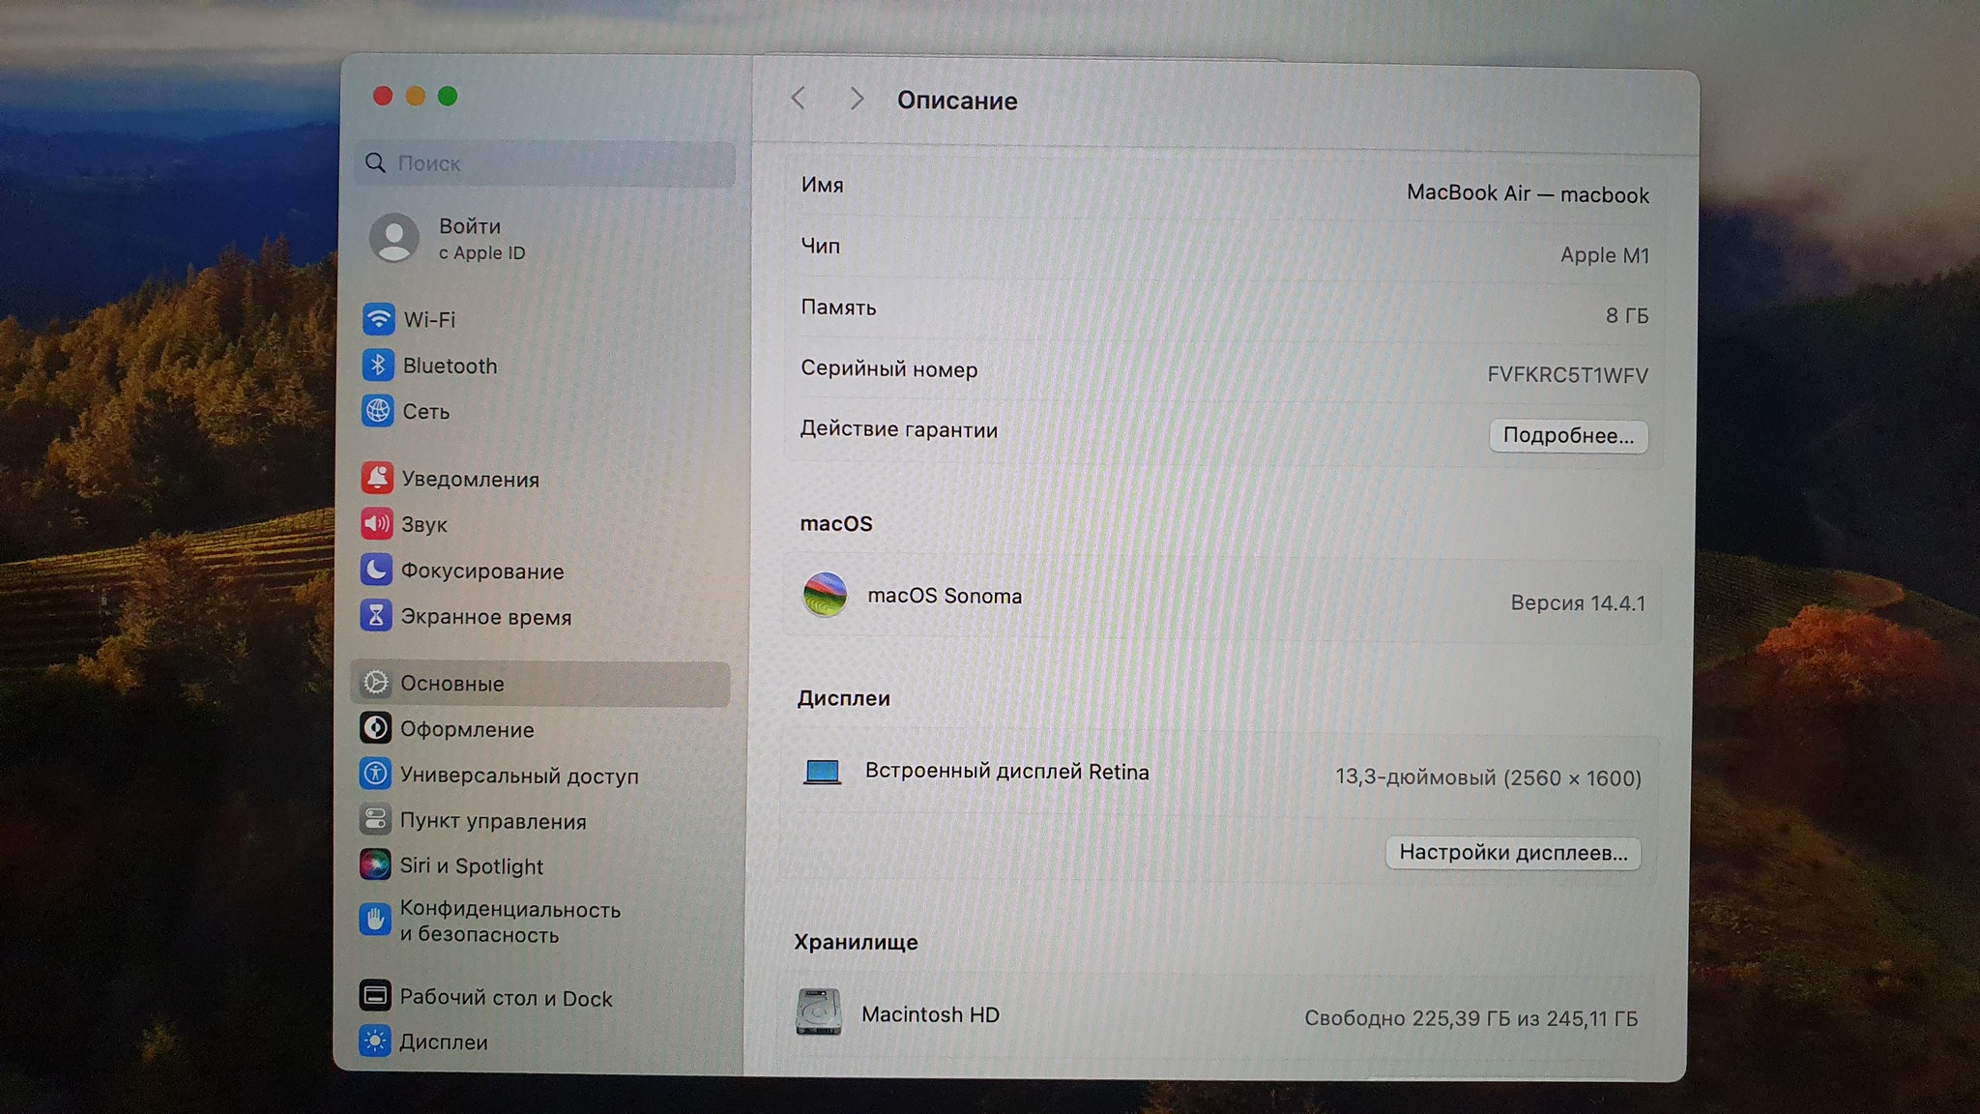Select Рабочий стол и Dock item
Screen dimensions: 1980x1114
pos(505,998)
